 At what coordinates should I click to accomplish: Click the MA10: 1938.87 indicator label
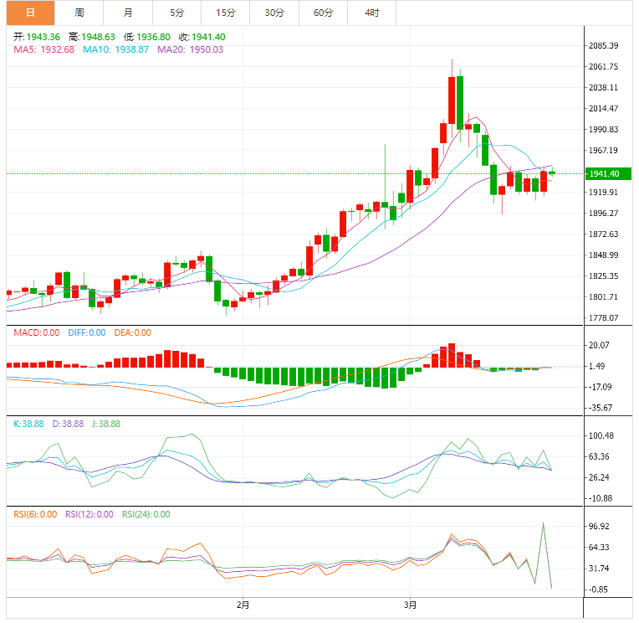pyautogui.click(x=116, y=50)
